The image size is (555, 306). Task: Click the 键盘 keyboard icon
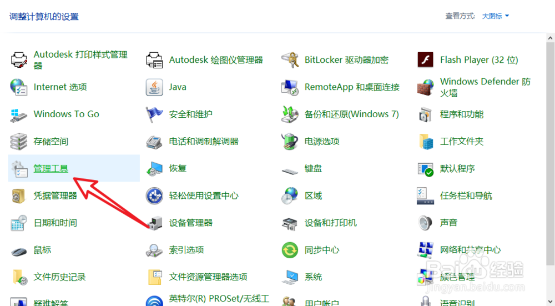tap(290, 171)
